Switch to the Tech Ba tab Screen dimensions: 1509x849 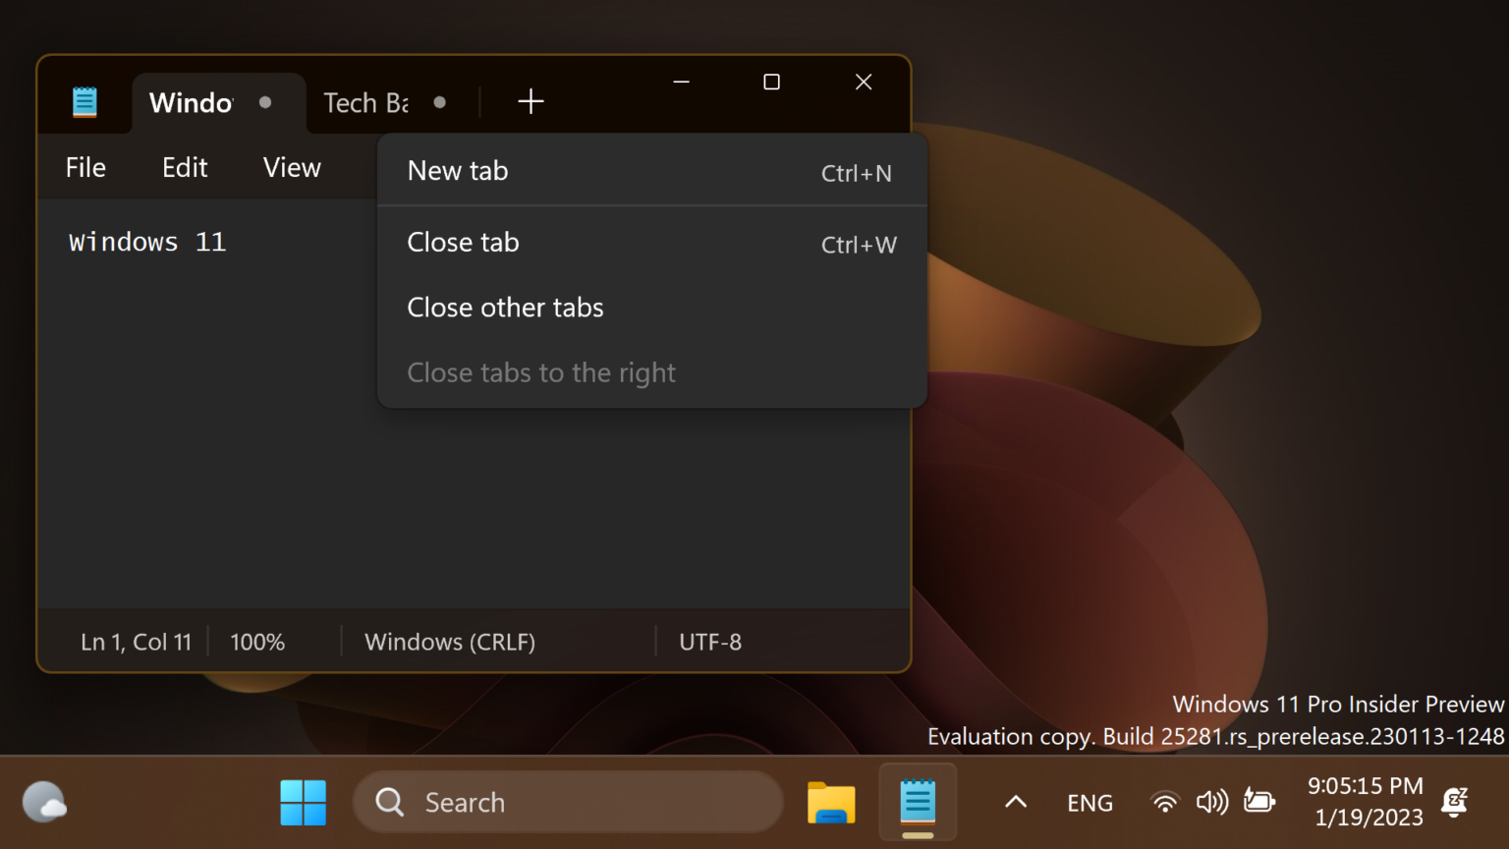click(364, 102)
